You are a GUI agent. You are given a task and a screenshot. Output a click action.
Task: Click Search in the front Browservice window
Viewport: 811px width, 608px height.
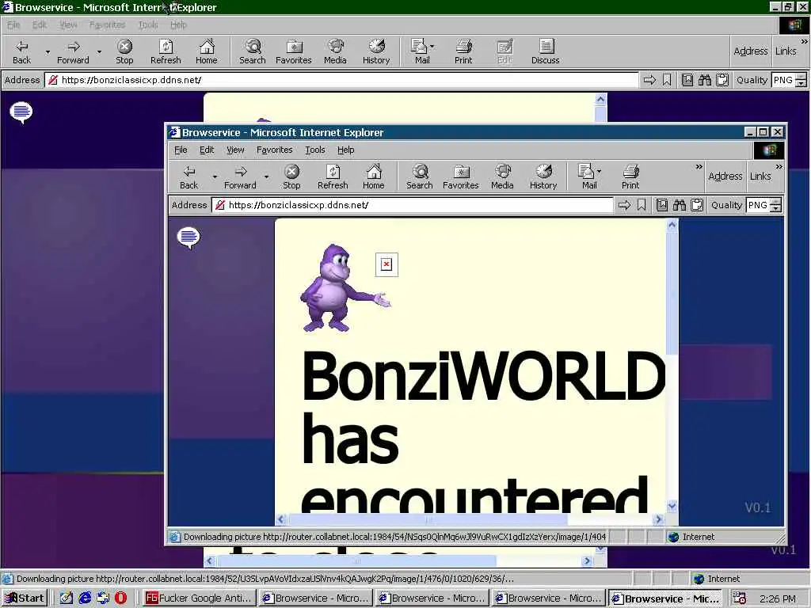420,177
